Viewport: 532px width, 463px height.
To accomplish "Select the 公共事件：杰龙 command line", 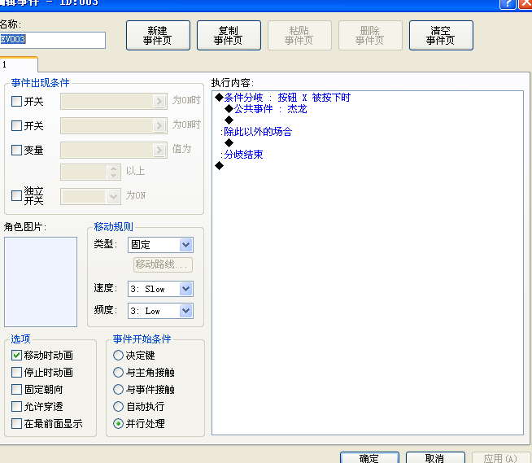I will pyautogui.click(x=266, y=109).
